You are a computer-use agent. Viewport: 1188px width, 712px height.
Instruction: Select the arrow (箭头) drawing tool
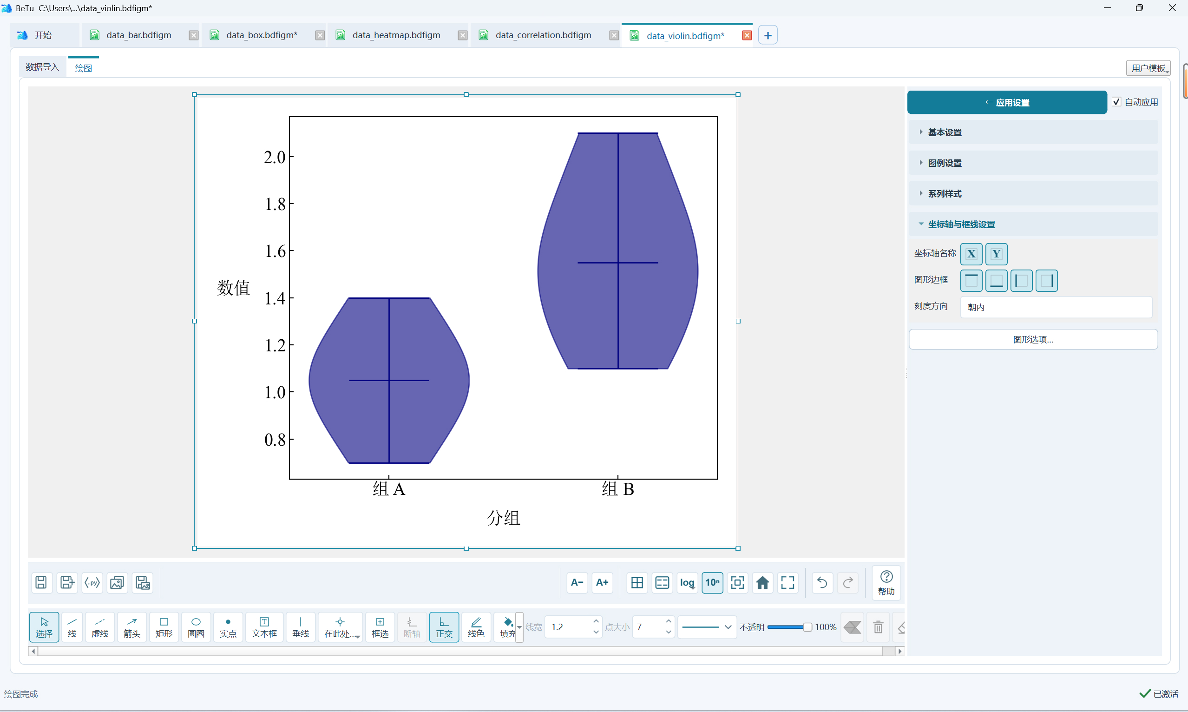(132, 626)
